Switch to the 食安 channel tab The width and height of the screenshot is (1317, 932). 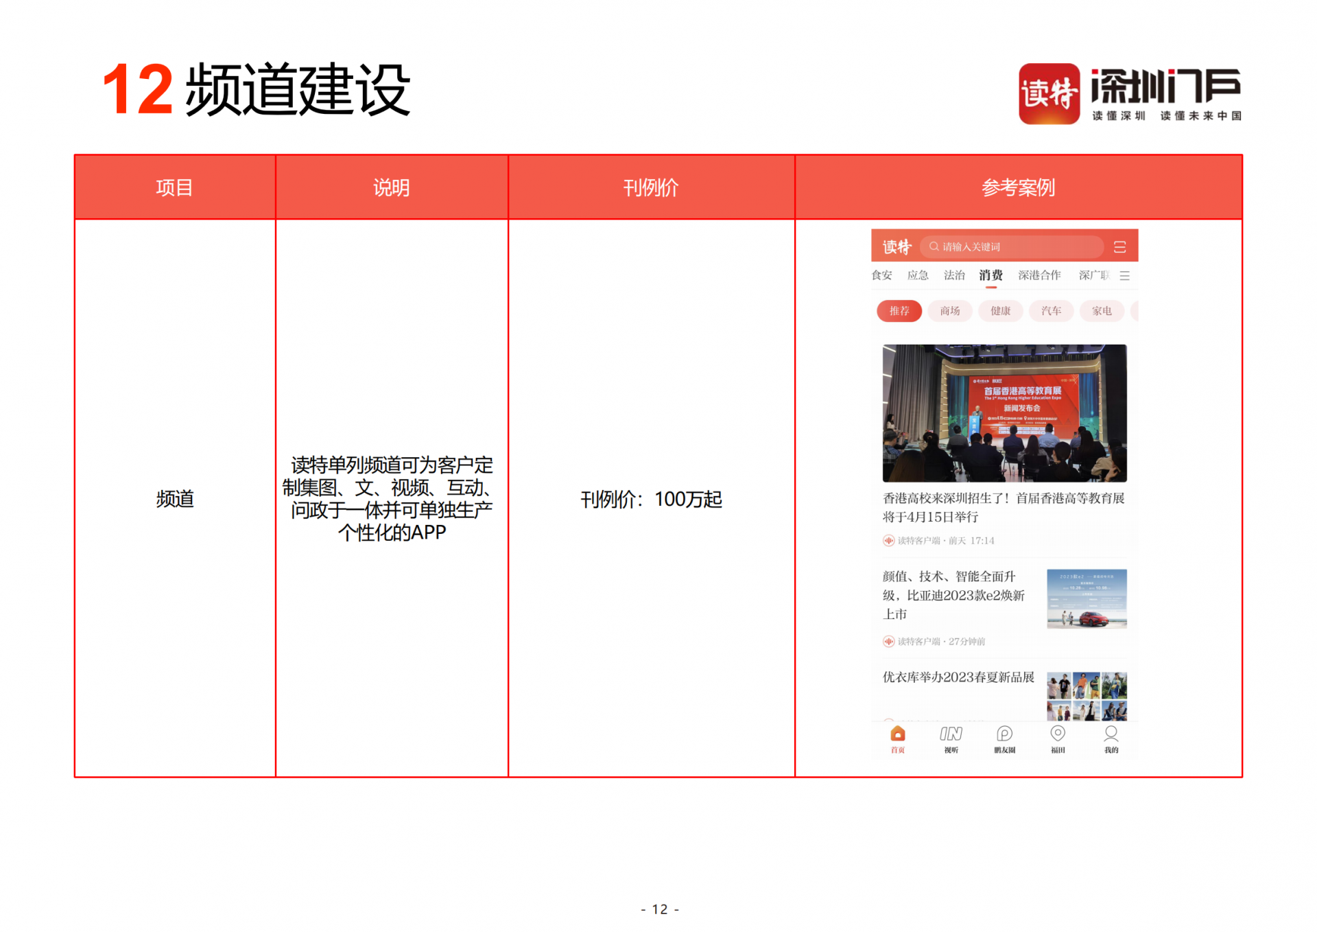click(x=881, y=275)
